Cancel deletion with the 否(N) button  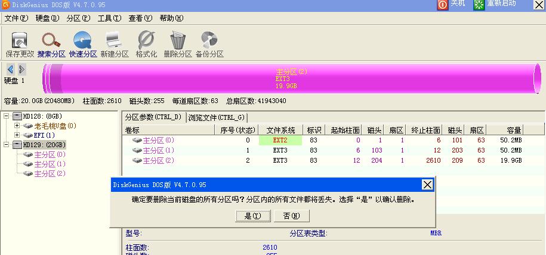[291, 216]
